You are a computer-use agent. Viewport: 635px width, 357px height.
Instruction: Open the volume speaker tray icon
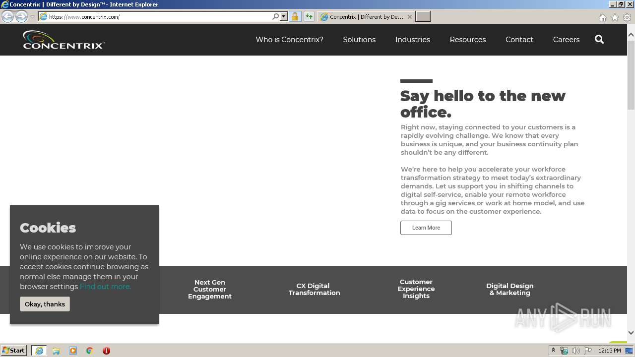click(x=575, y=351)
